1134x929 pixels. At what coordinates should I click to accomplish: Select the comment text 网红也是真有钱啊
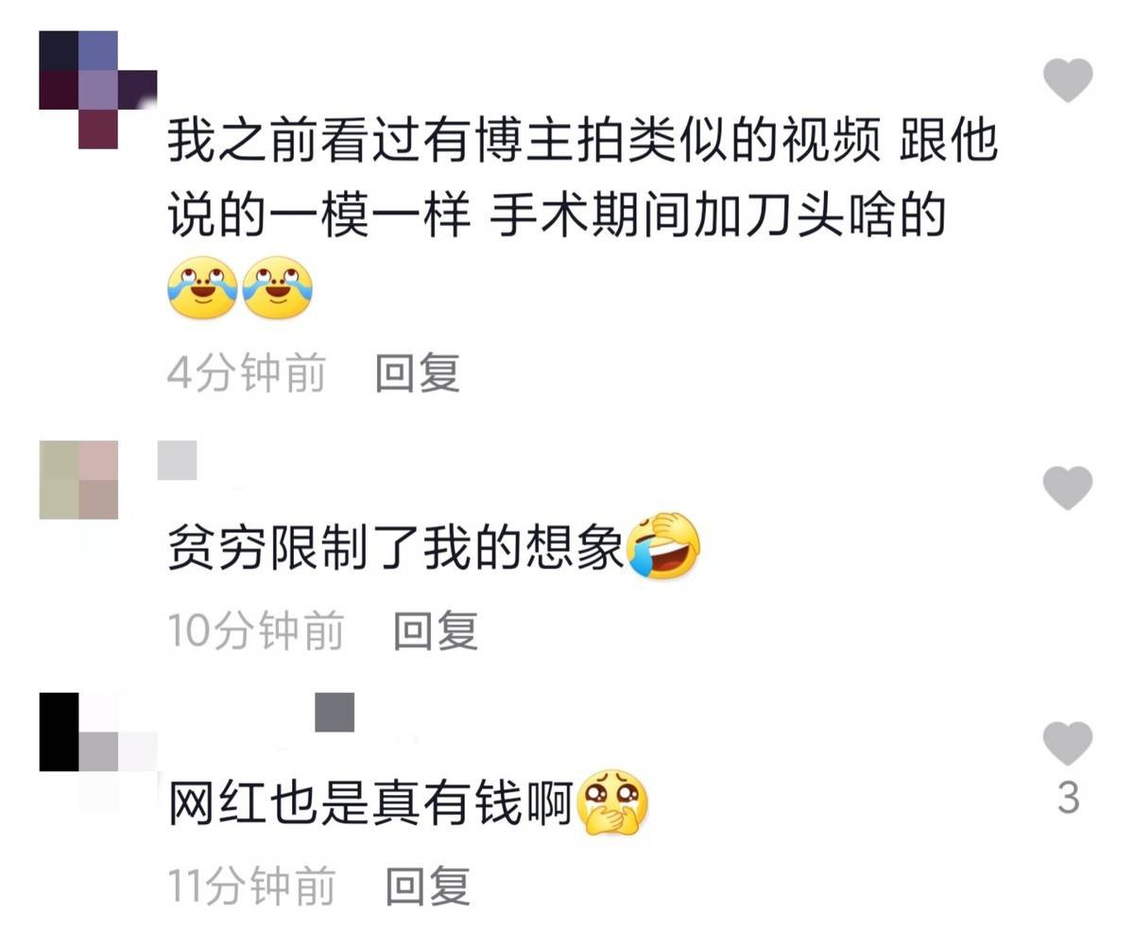[371, 803]
